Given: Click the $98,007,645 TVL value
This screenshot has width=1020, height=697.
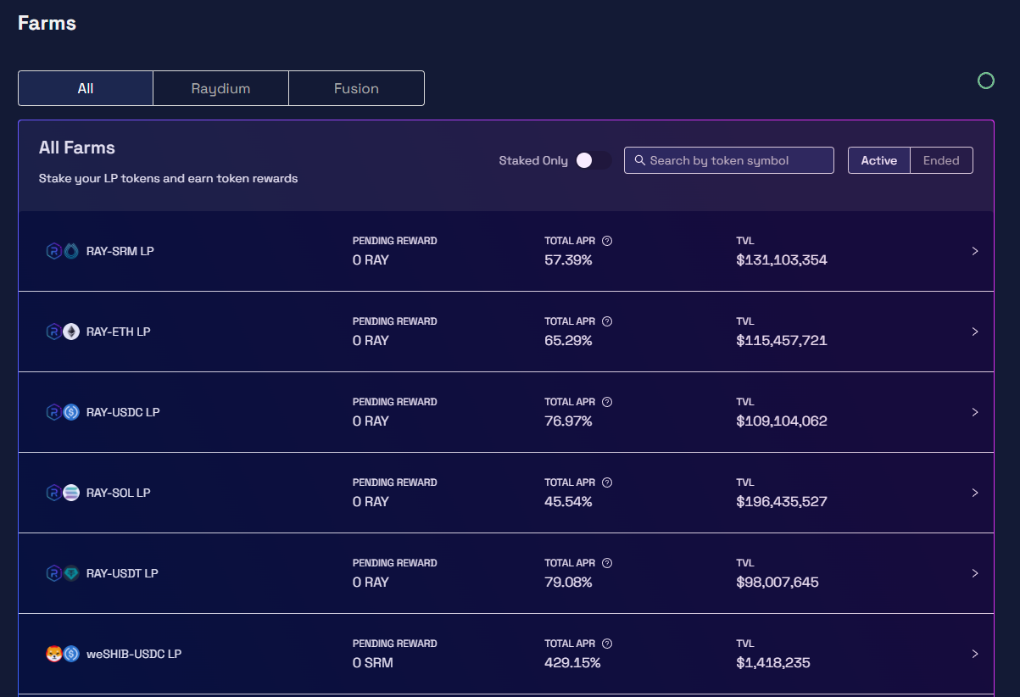Looking at the screenshot, I should click(778, 582).
